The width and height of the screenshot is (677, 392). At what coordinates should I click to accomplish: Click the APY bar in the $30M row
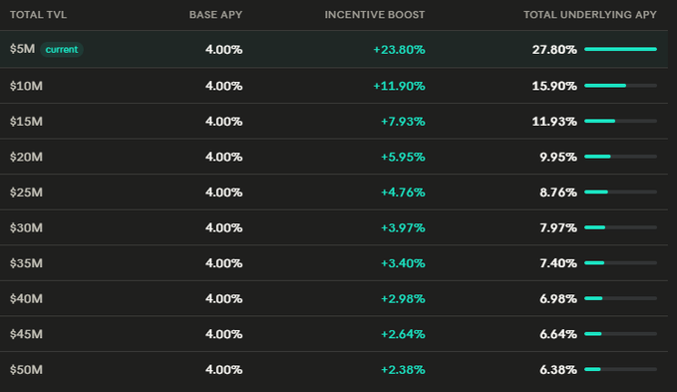[620, 227]
